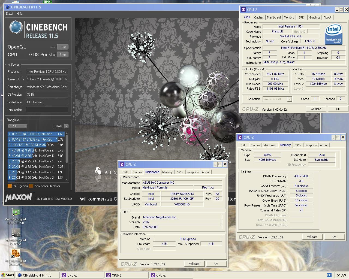The image size is (349, 279).
Task: Select ranking row 12C/12T @ 2.62 GHz AMD
Action: (36, 145)
